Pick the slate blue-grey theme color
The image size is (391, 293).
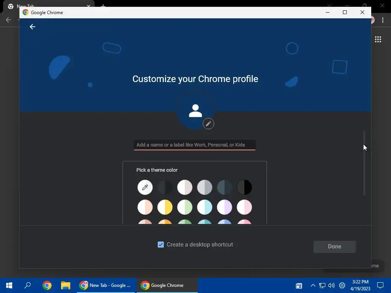tap(225, 187)
